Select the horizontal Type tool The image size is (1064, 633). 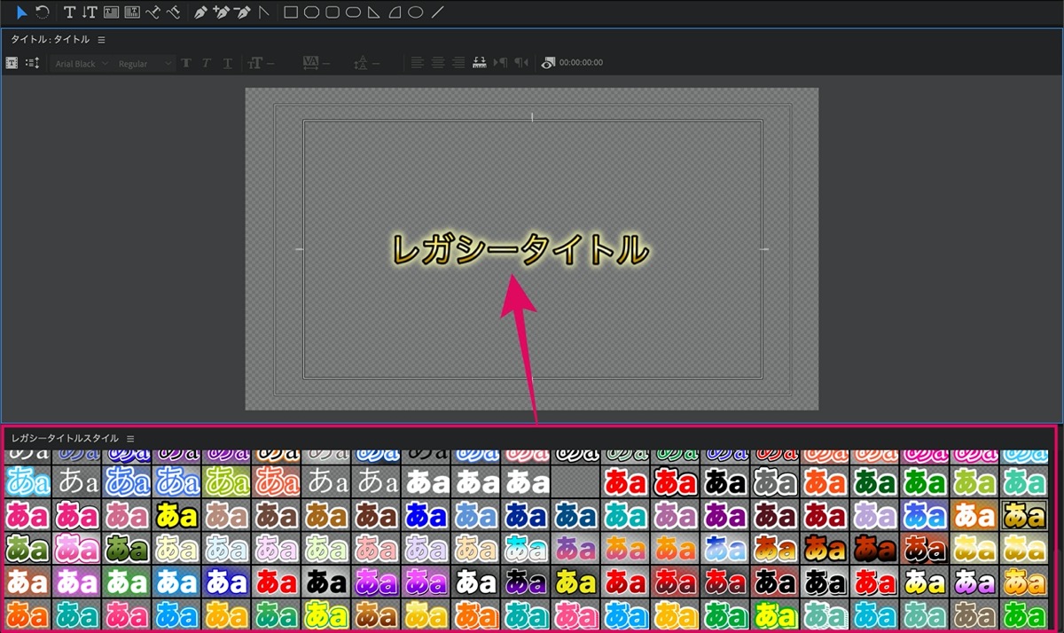point(70,12)
